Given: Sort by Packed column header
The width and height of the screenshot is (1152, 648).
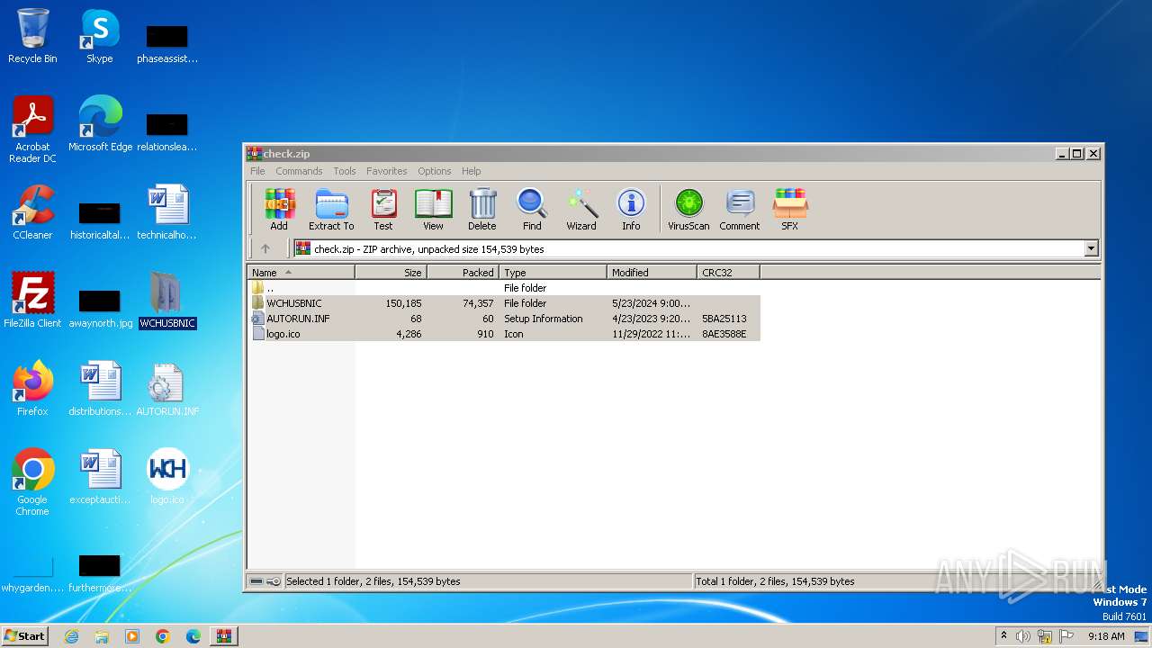Looking at the screenshot, I should click(463, 272).
